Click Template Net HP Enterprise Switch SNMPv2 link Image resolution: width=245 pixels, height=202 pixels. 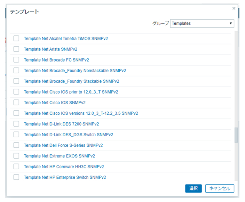pyautogui.click(x=65, y=177)
